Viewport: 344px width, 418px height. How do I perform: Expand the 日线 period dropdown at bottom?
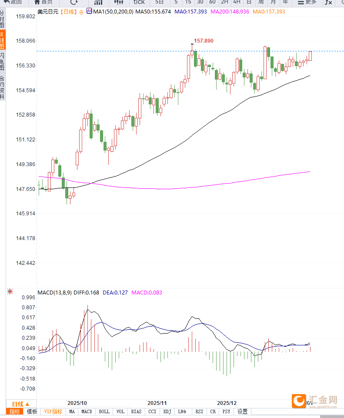(x=20, y=404)
